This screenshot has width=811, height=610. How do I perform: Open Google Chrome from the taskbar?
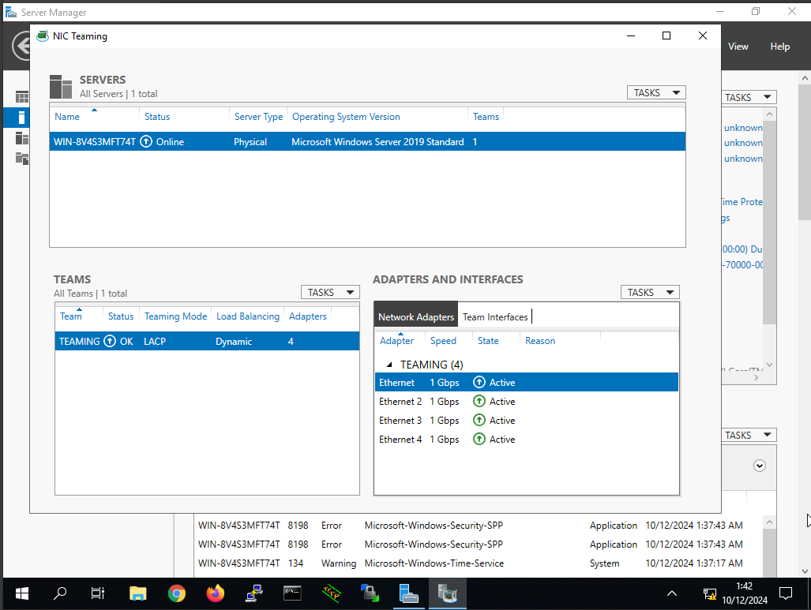click(x=176, y=593)
